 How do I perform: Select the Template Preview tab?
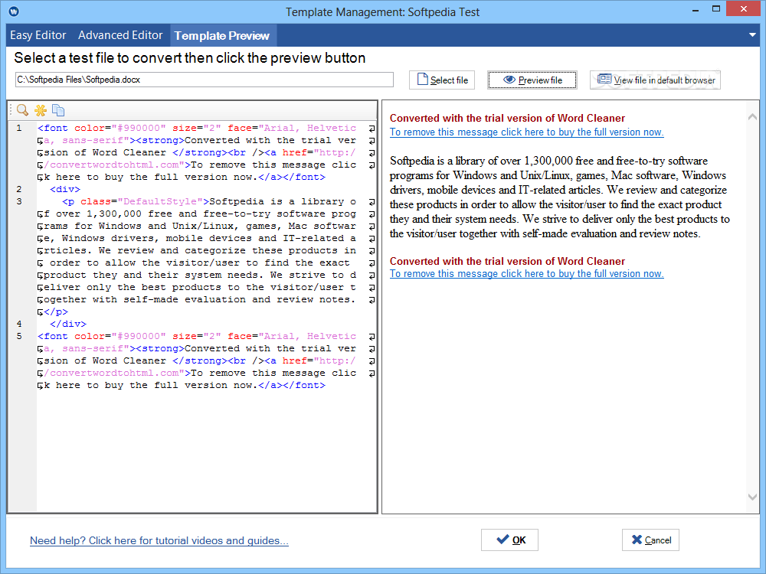(222, 36)
